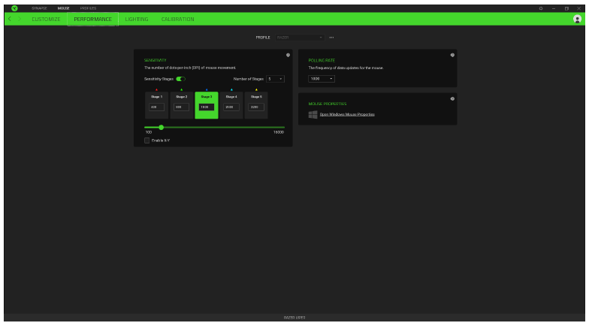Click the Stage 5 DPI value field

click(256, 107)
